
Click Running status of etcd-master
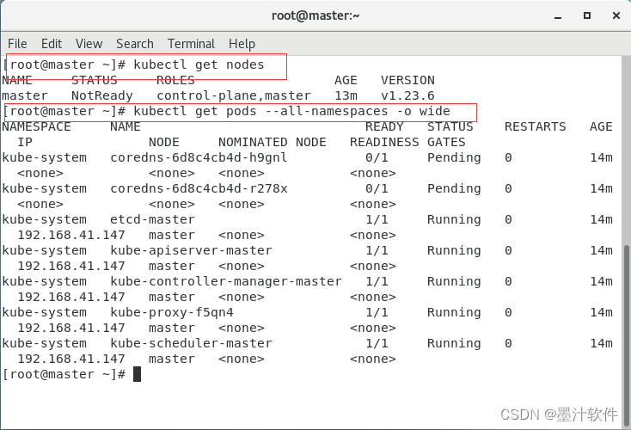(454, 219)
